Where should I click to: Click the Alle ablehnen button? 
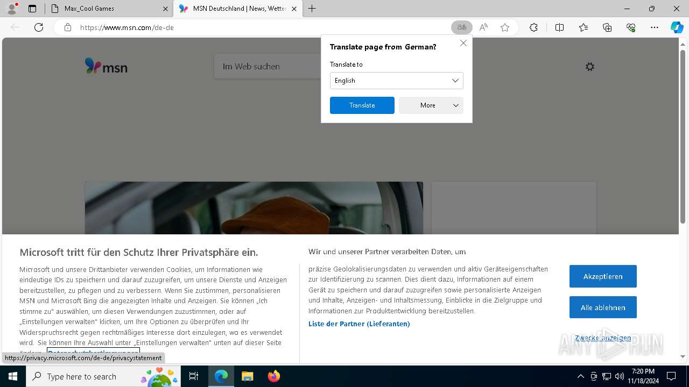603,307
